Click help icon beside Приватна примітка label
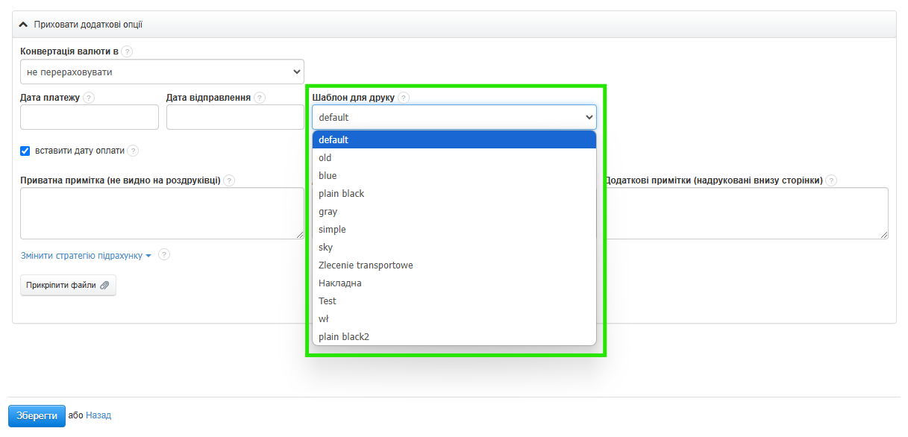The image size is (908, 437). [229, 180]
